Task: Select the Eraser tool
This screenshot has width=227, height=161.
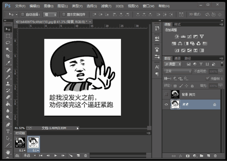Action: pyautogui.click(x=8, y=97)
